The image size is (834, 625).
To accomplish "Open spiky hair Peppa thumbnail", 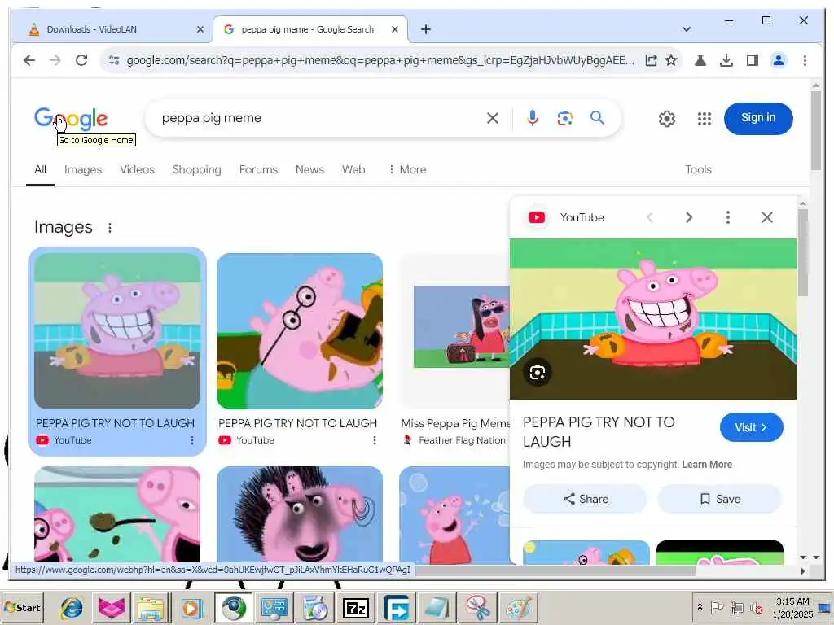I will 300,514.
